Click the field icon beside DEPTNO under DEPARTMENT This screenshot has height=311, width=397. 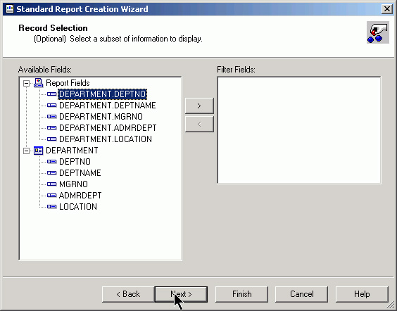click(51, 162)
